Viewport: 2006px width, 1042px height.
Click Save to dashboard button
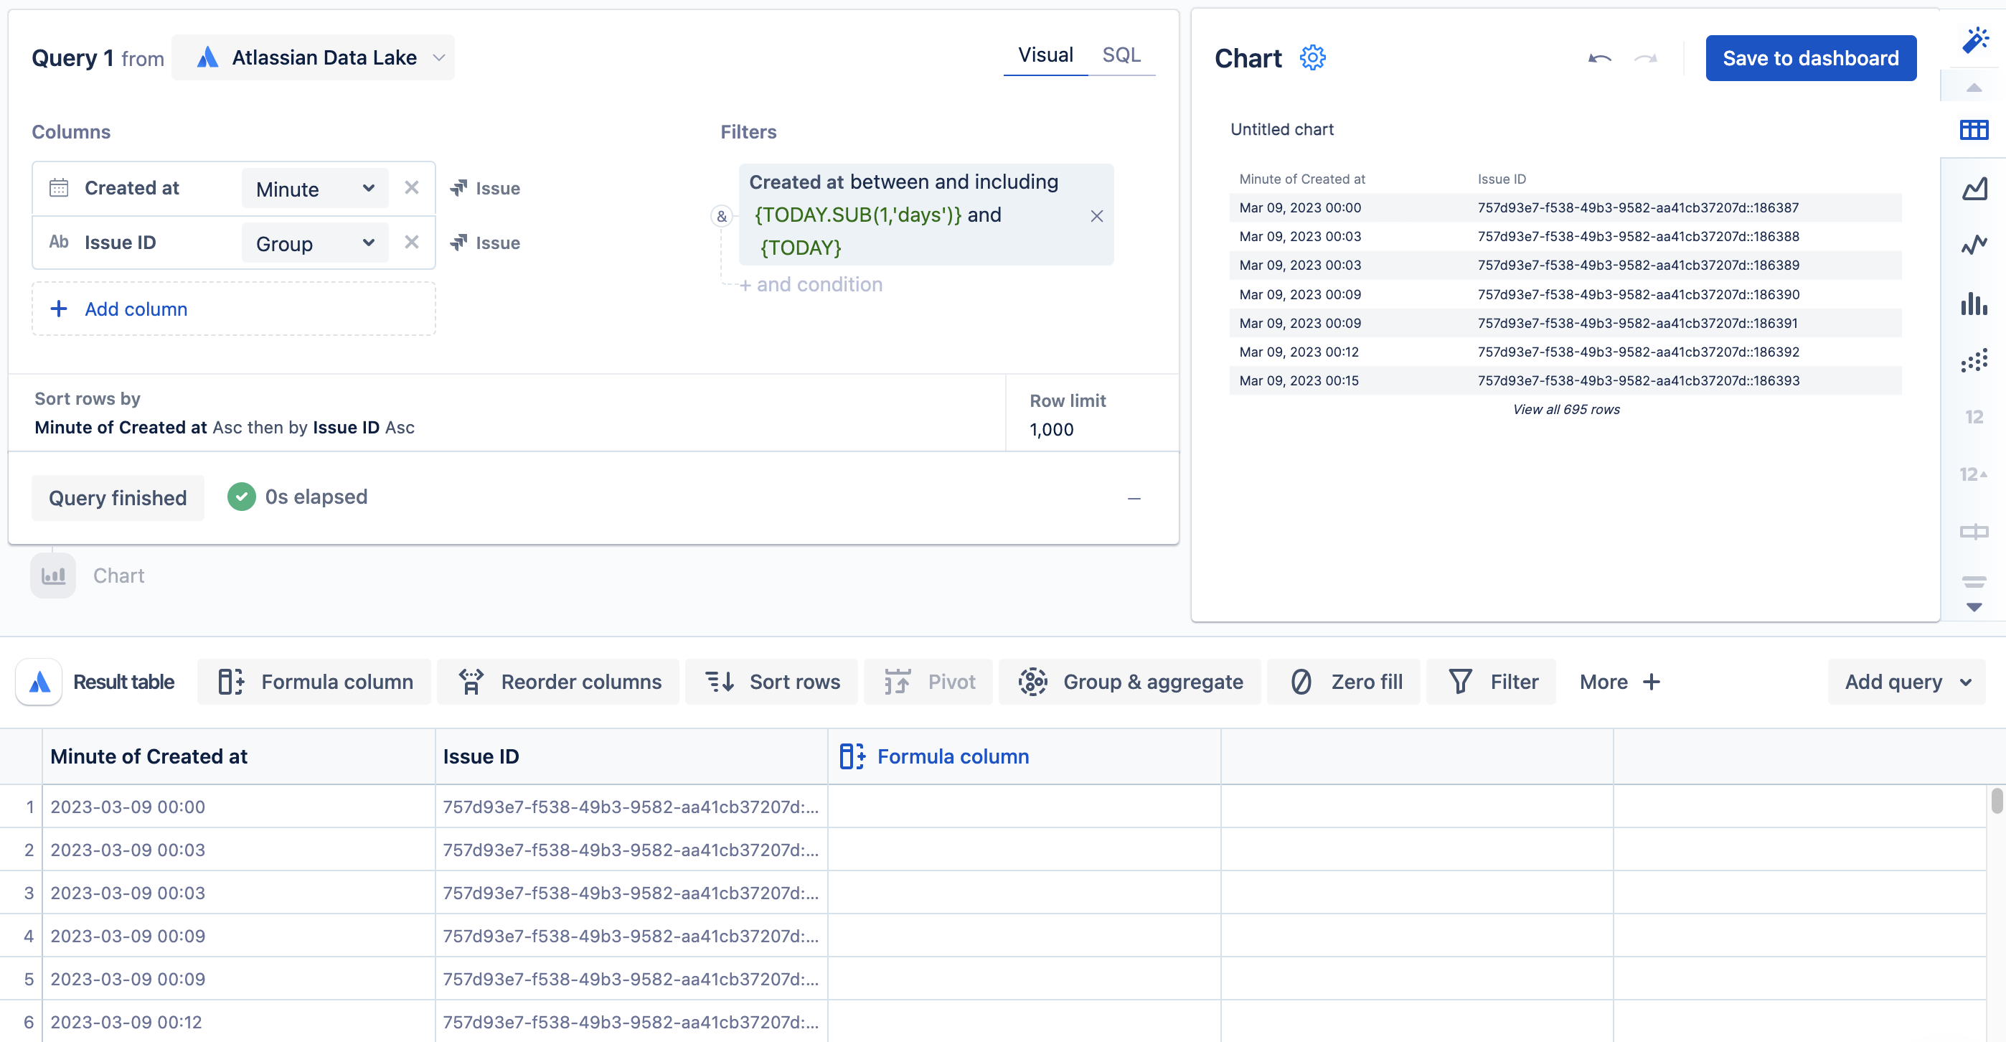coord(1809,57)
